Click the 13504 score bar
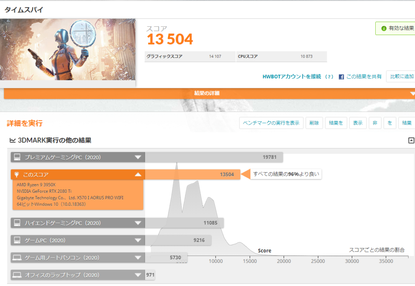The height and width of the screenshot is (286, 415). coord(193,174)
